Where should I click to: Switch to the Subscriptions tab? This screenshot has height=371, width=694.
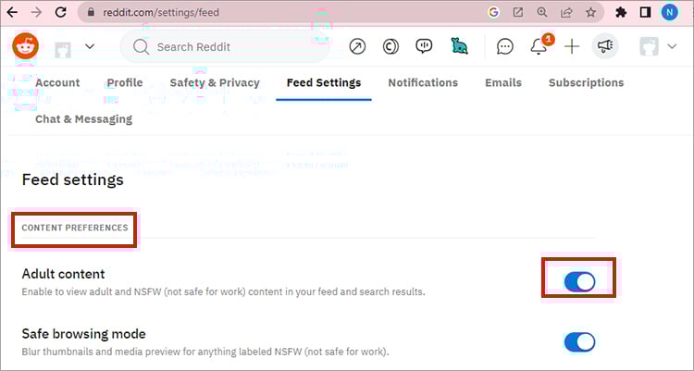tap(586, 82)
